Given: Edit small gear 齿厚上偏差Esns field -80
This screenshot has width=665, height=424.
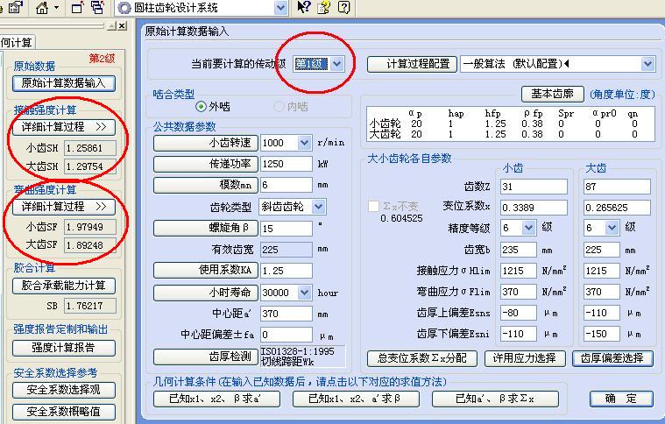Looking at the screenshot, I should coord(519,313).
